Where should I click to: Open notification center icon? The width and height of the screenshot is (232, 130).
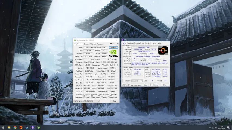228,128
